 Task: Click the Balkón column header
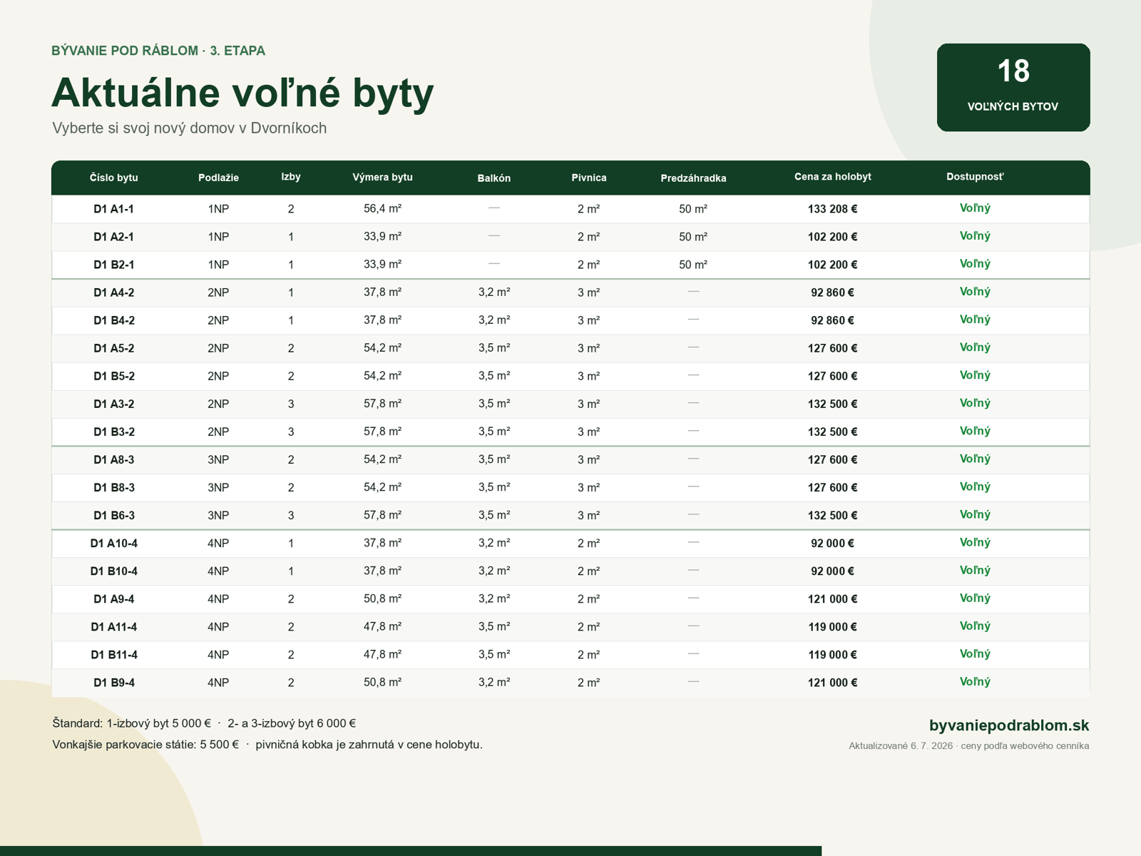click(x=494, y=178)
